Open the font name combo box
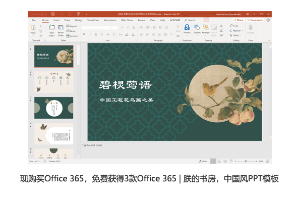 click(96, 28)
